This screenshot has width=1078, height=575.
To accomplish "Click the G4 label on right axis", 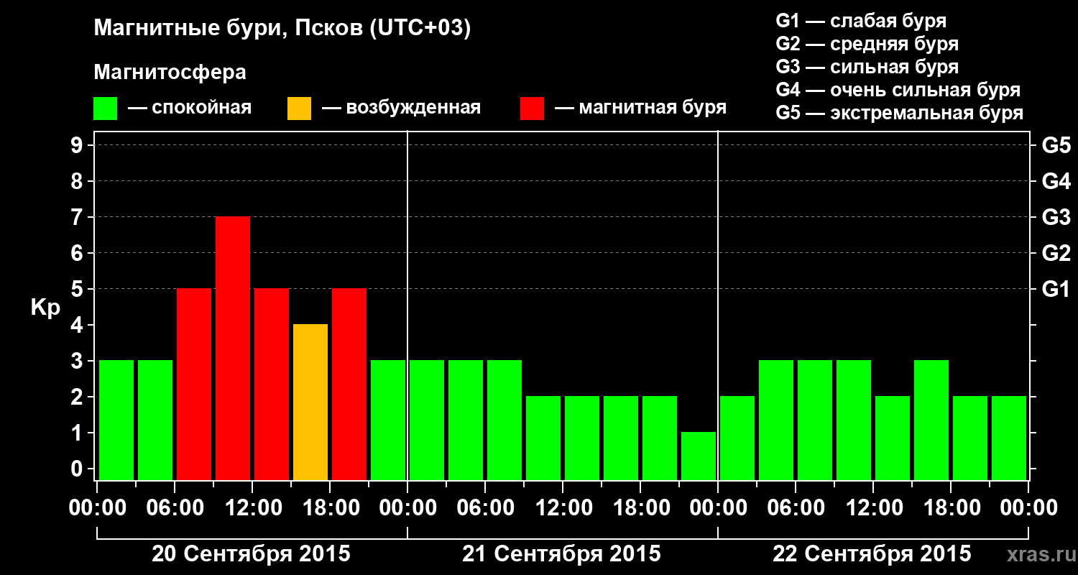I will click(1056, 181).
